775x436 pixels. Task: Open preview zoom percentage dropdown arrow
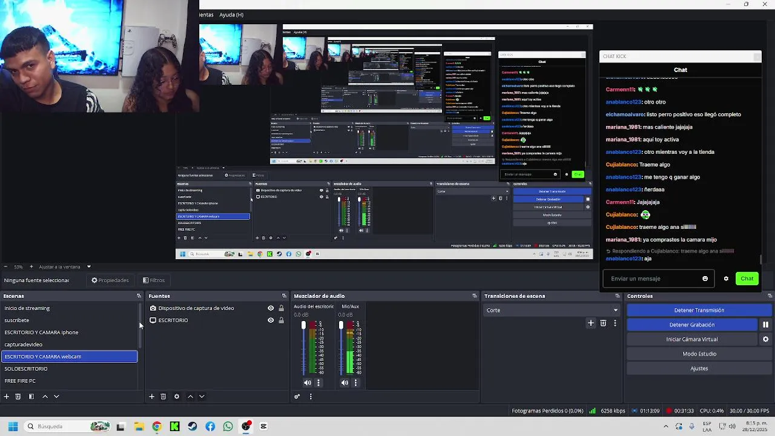(x=89, y=266)
